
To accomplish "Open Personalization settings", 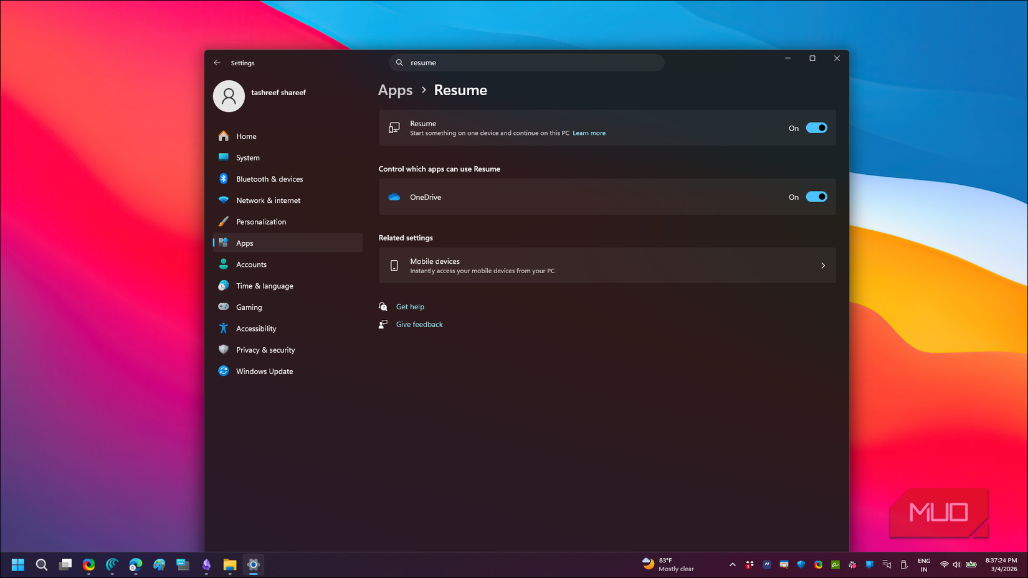I will (261, 221).
